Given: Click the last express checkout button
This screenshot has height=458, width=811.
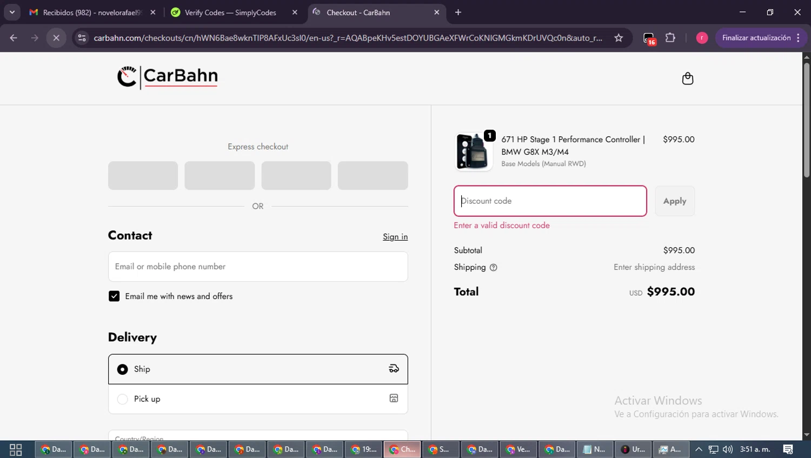Looking at the screenshot, I should 373,176.
